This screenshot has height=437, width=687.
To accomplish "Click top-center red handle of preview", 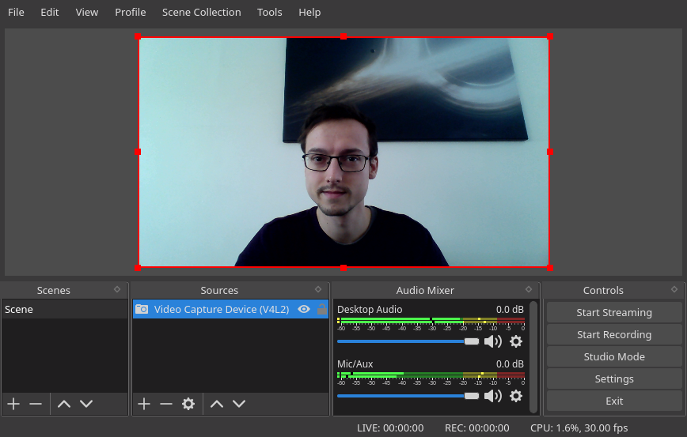I will 343,36.
